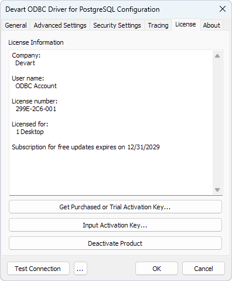Click the 1 Desktop license text
Viewport: 232px width, 281px height.
30,132
